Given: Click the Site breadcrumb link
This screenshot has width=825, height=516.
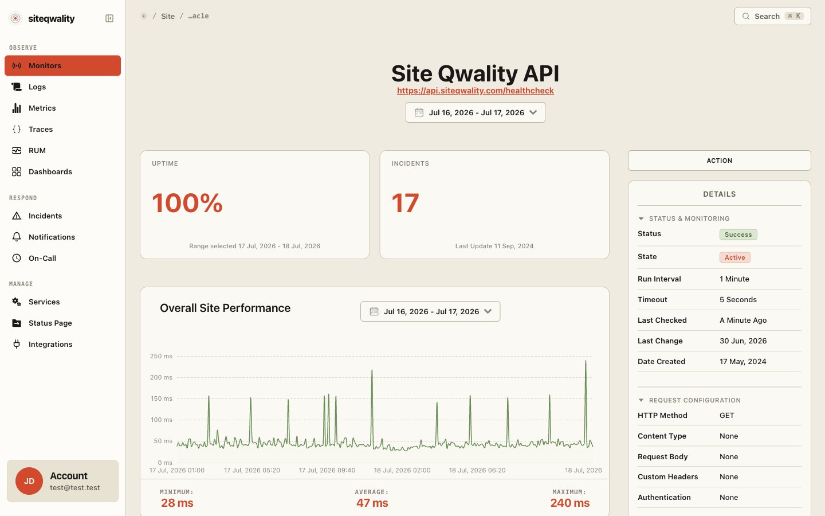Looking at the screenshot, I should 168,16.
